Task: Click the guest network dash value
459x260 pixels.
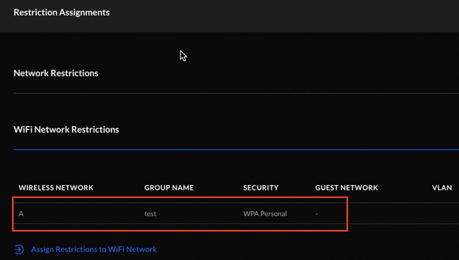Action: 316,214
